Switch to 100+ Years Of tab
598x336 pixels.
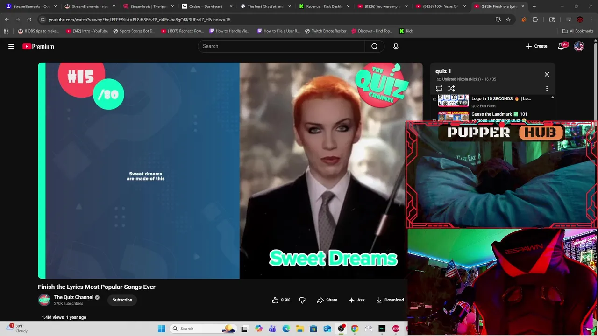pyautogui.click(x=440, y=7)
